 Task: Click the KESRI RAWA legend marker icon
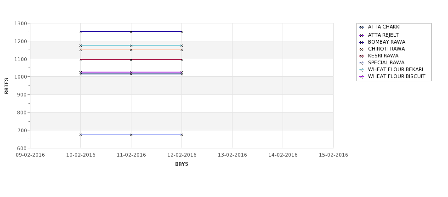pos(362,56)
